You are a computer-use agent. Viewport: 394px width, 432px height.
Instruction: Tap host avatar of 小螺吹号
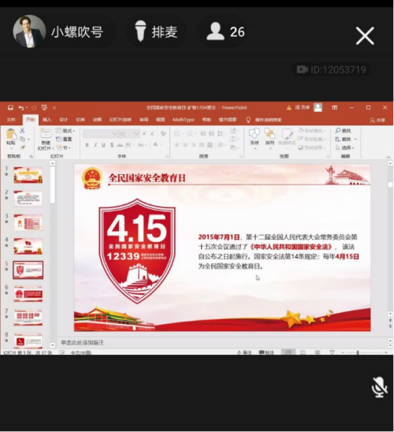tap(29, 31)
